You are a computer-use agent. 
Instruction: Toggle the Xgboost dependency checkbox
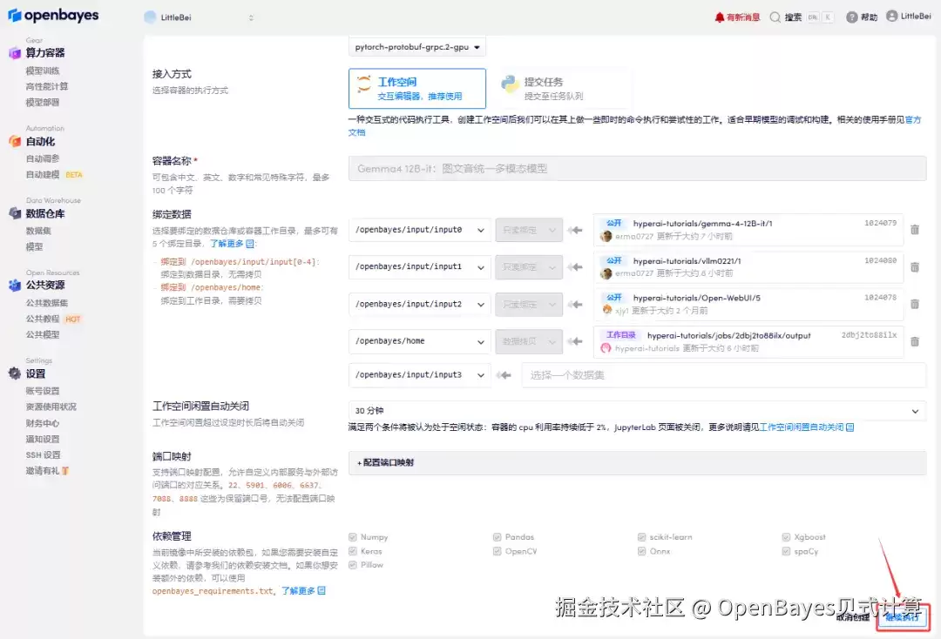[786, 537]
